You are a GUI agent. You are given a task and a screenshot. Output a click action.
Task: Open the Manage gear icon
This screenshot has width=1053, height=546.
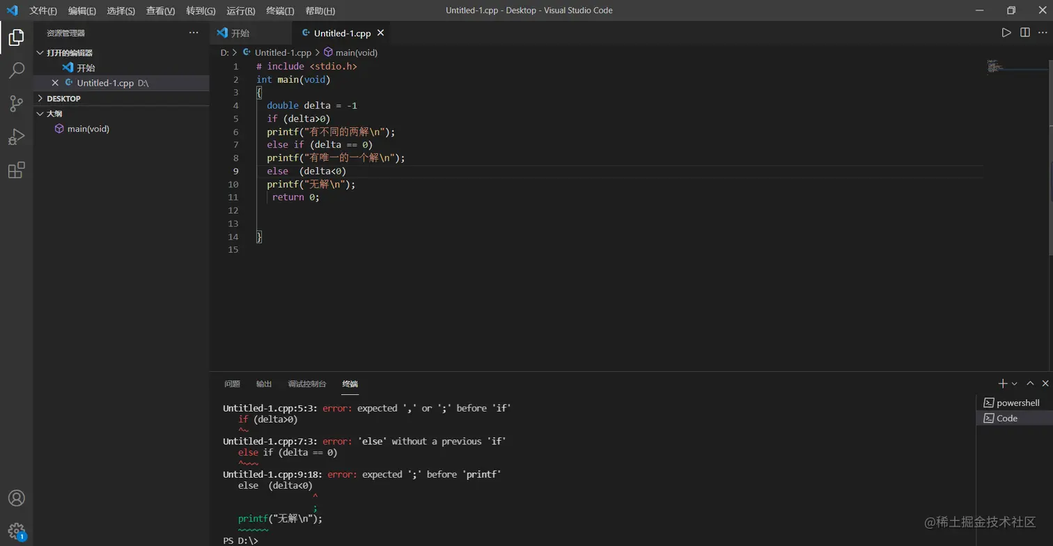(17, 531)
